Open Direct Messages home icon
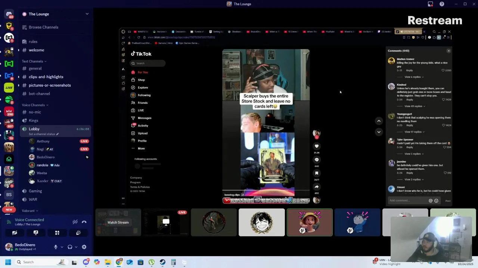478x268 pixels. pyautogui.click(x=9, y=14)
